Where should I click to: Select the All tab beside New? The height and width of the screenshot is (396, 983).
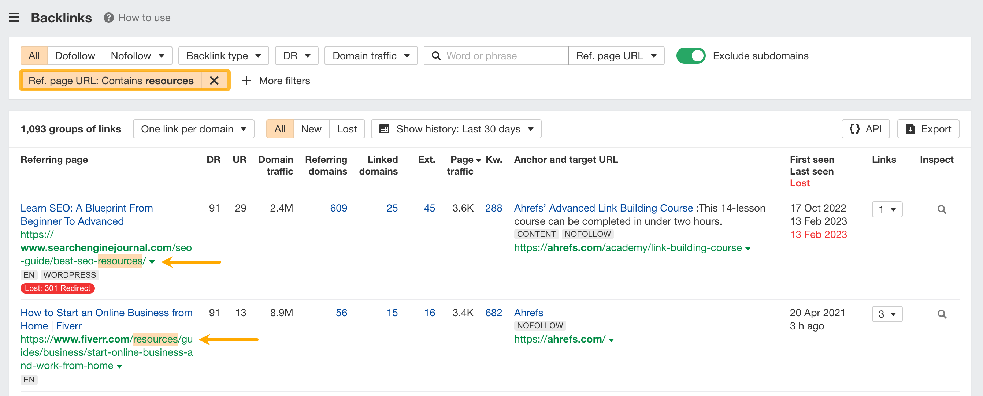(x=280, y=129)
